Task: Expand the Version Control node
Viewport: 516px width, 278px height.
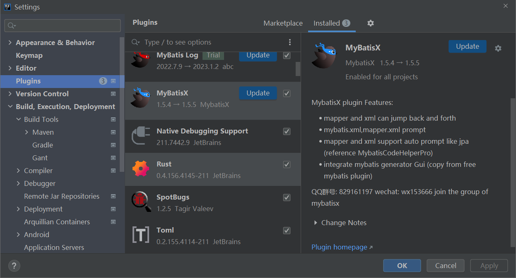Action: coord(10,94)
